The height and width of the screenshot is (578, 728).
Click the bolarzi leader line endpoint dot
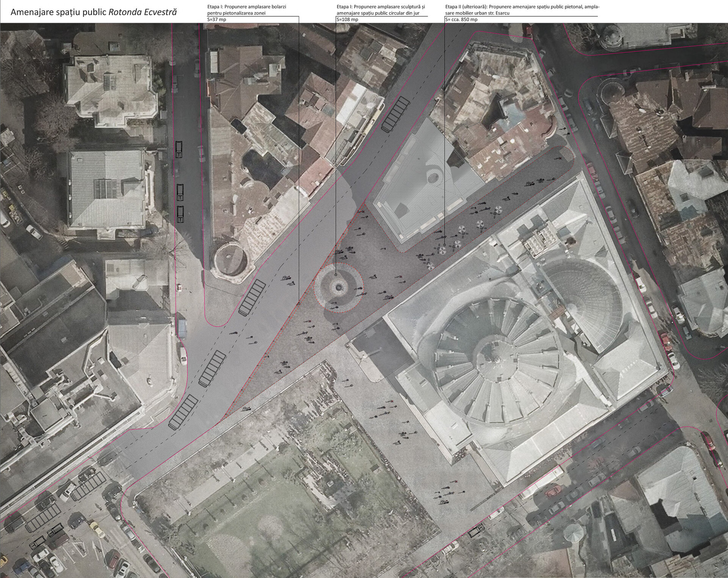[x=299, y=304]
